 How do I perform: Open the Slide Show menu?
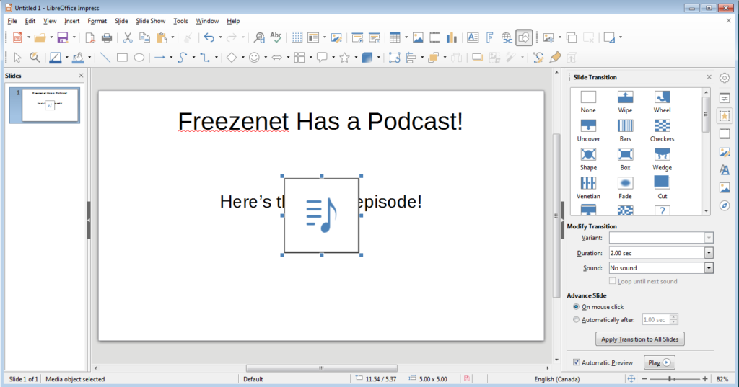[151, 21]
